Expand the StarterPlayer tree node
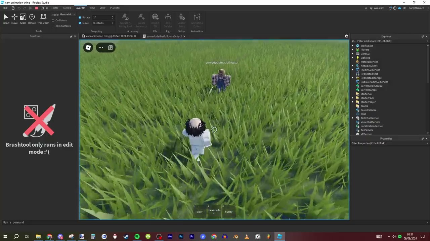Viewport: 430px width, 241px height. (353, 102)
